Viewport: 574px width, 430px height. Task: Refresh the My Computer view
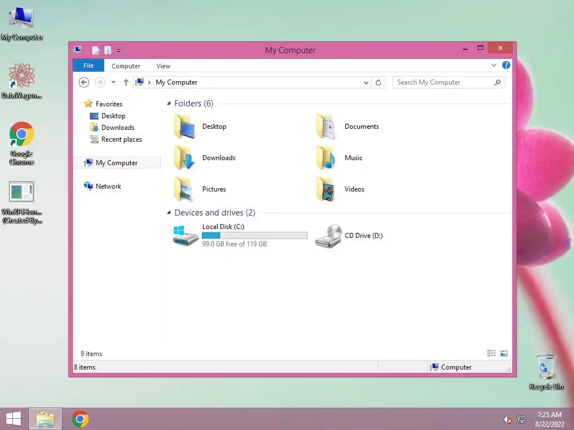[378, 82]
